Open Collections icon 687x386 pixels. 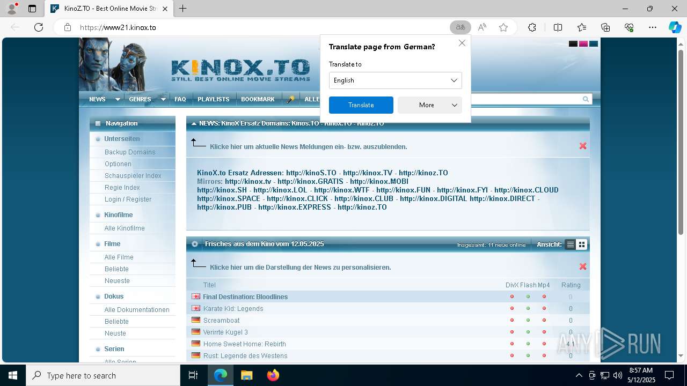(x=605, y=27)
